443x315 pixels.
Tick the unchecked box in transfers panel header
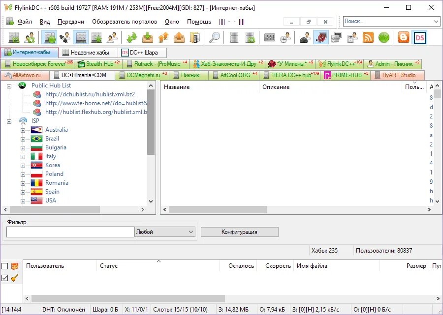[x=5, y=266]
